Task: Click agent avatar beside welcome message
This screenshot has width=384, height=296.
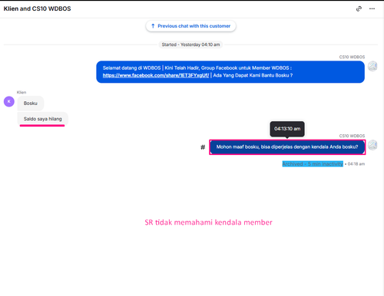Action: click(372, 66)
